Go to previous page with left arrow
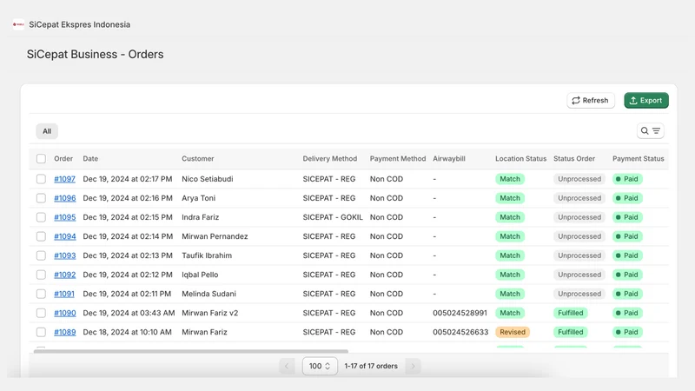695x391 pixels. (x=287, y=366)
